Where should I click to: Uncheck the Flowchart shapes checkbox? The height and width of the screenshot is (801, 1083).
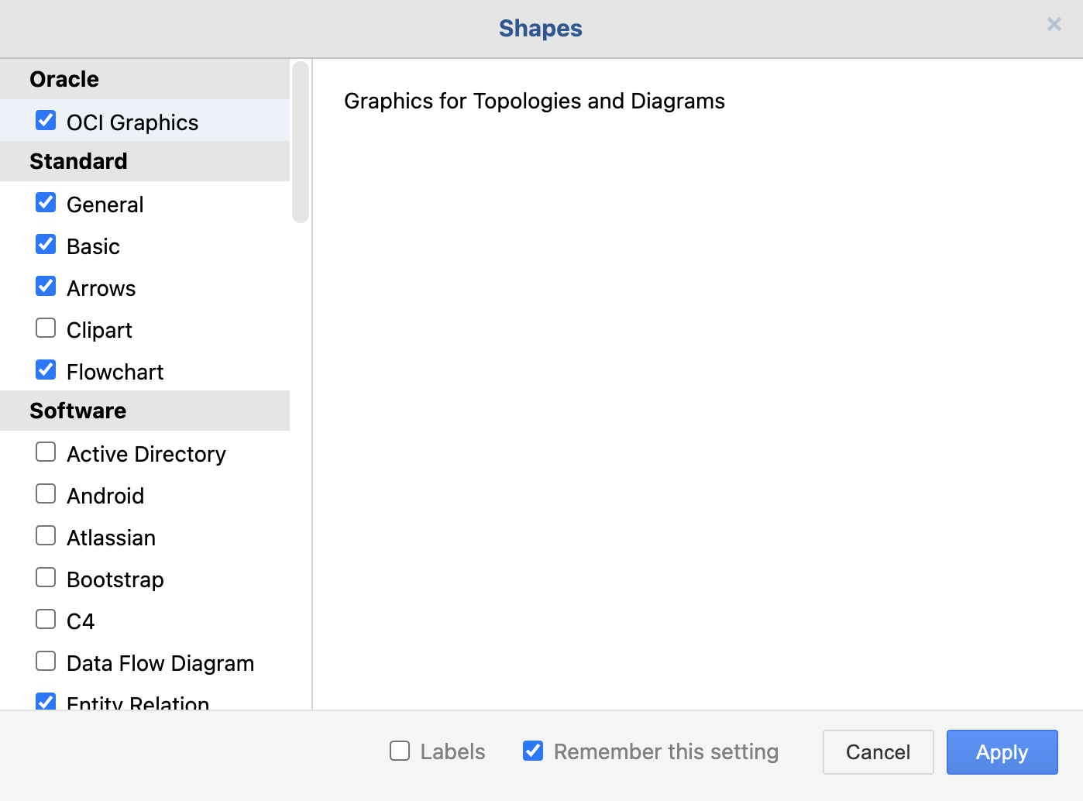pos(46,370)
